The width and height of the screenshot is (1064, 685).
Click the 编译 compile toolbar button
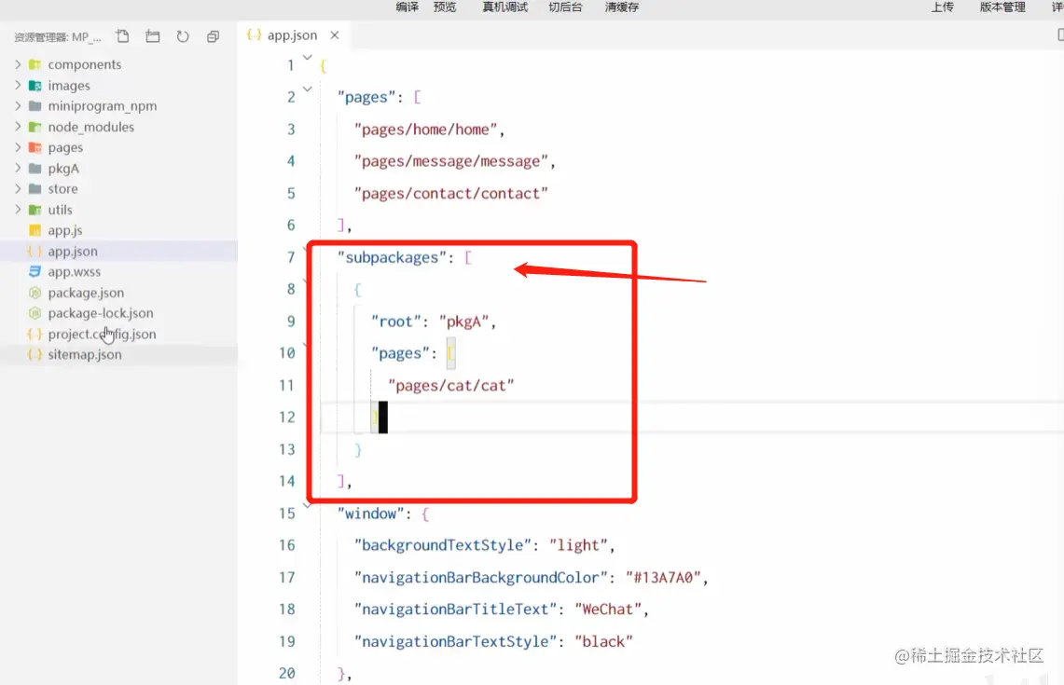pyautogui.click(x=408, y=7)
